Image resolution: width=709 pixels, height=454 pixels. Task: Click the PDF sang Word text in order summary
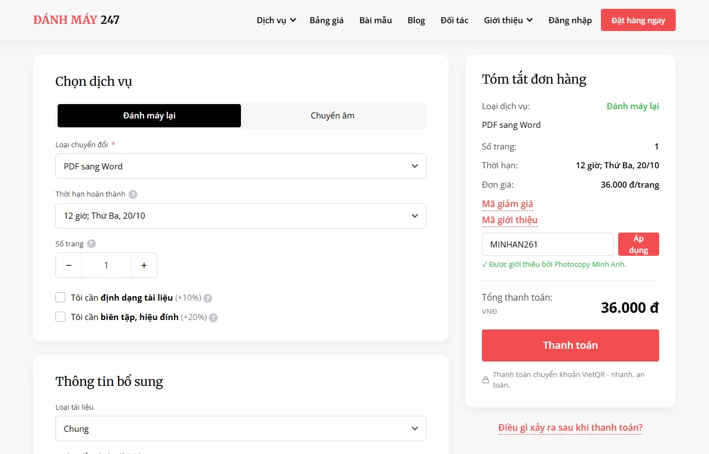(x=511, y=125)
